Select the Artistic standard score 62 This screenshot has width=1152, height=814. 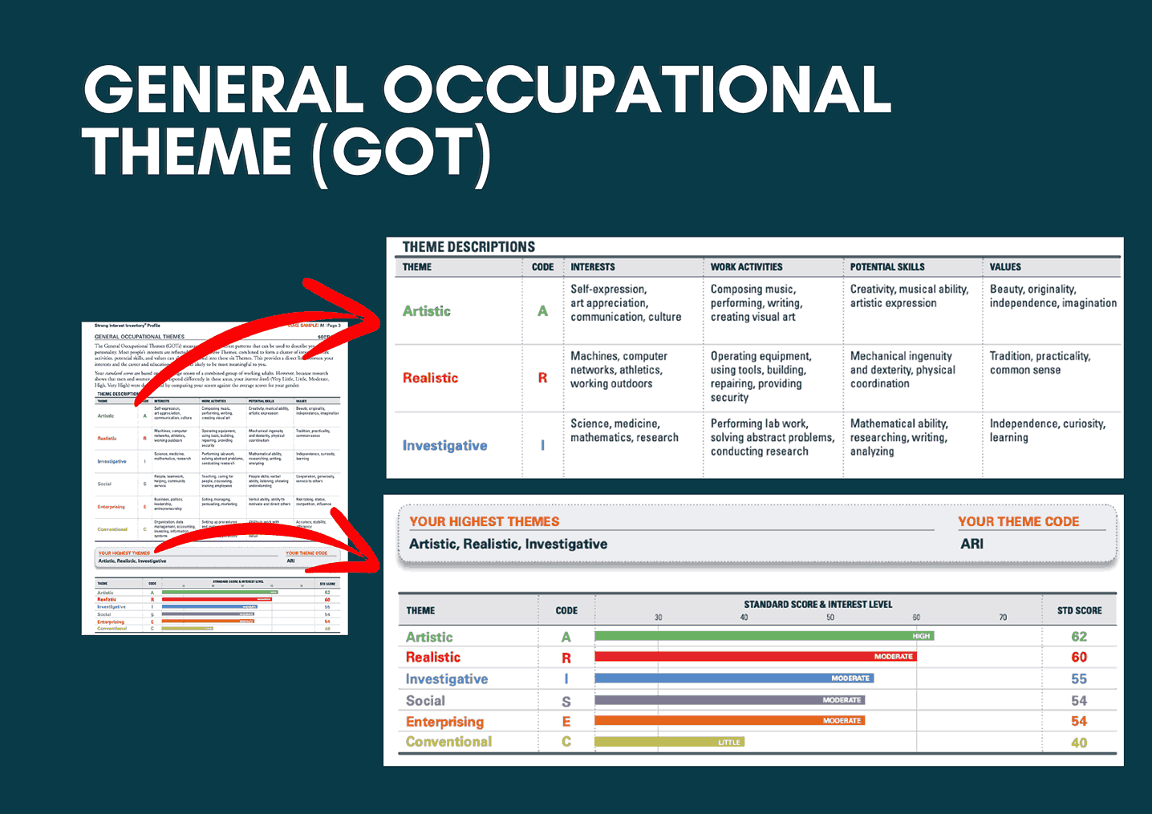[1079, 637]
